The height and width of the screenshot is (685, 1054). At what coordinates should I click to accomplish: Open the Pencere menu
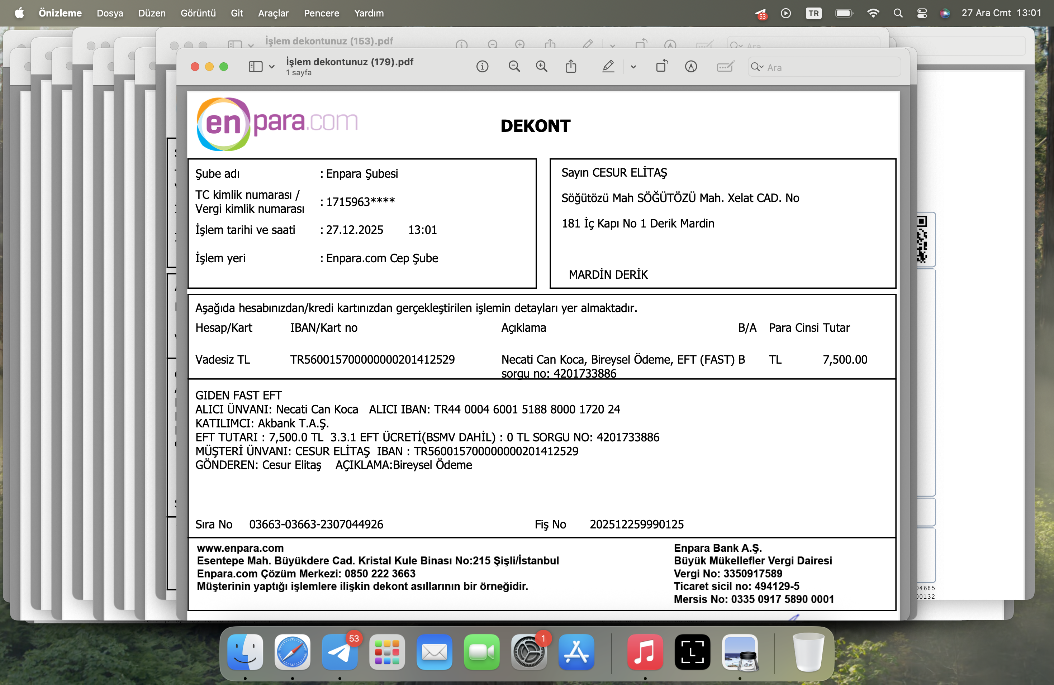click(x=322, y=13)
